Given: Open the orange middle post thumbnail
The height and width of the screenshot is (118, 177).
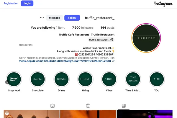Looking at the screenshot, I should [x=88, y=114].
